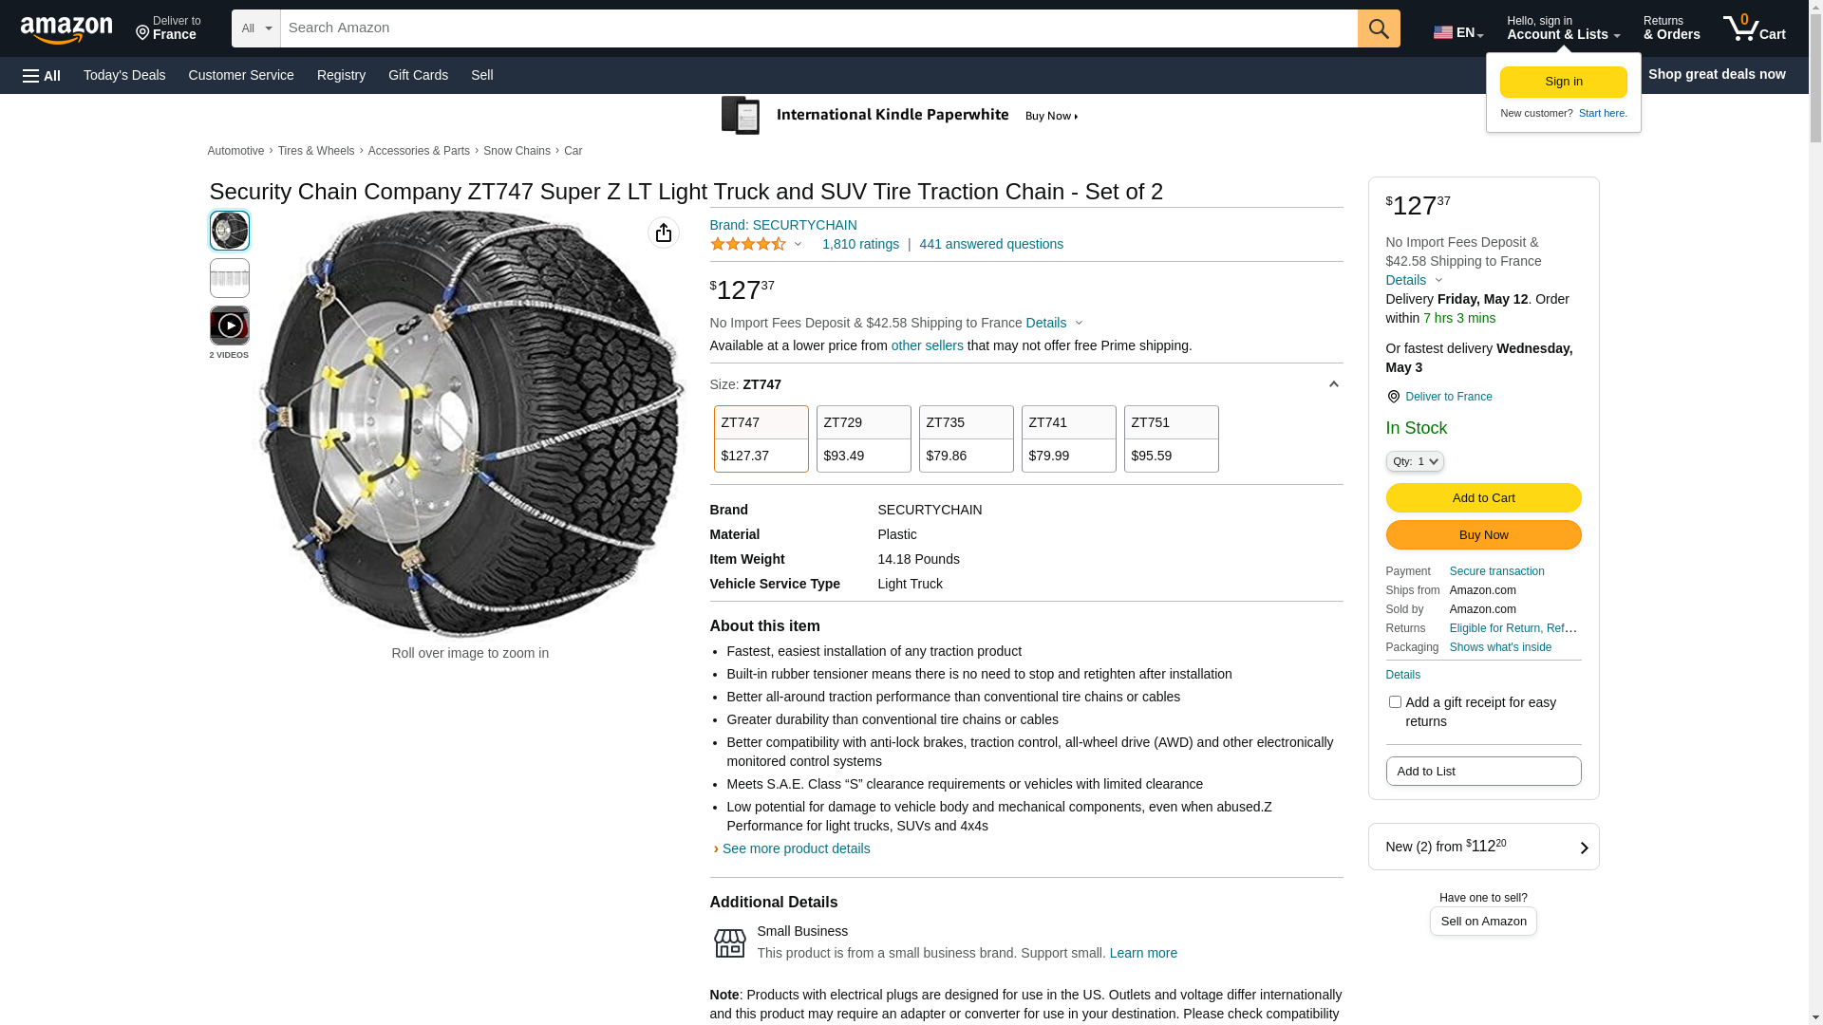Open the 441 answered questions link
Viewport: 1823px width, 1025px height.
click(991, 244)
